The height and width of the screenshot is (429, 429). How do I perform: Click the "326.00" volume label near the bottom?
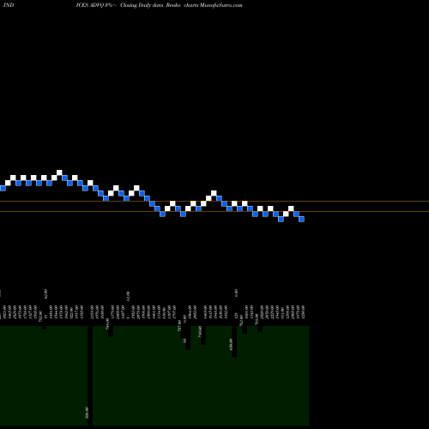coord(88,413)
